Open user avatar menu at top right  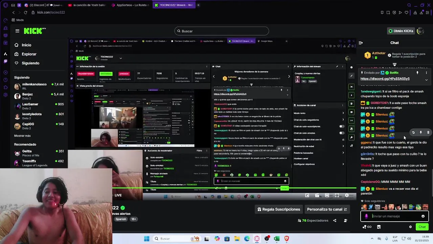(420, 31)
